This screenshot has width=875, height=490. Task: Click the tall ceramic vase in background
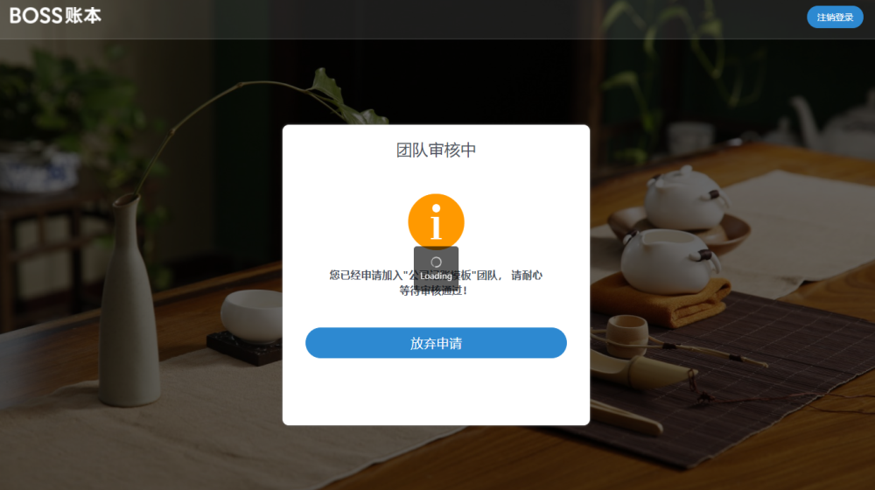coord(129,300)
